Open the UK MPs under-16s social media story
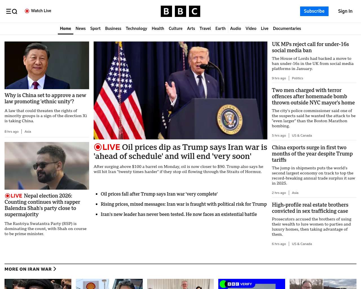This screenshot has height=289, width=361. [310, 47]
